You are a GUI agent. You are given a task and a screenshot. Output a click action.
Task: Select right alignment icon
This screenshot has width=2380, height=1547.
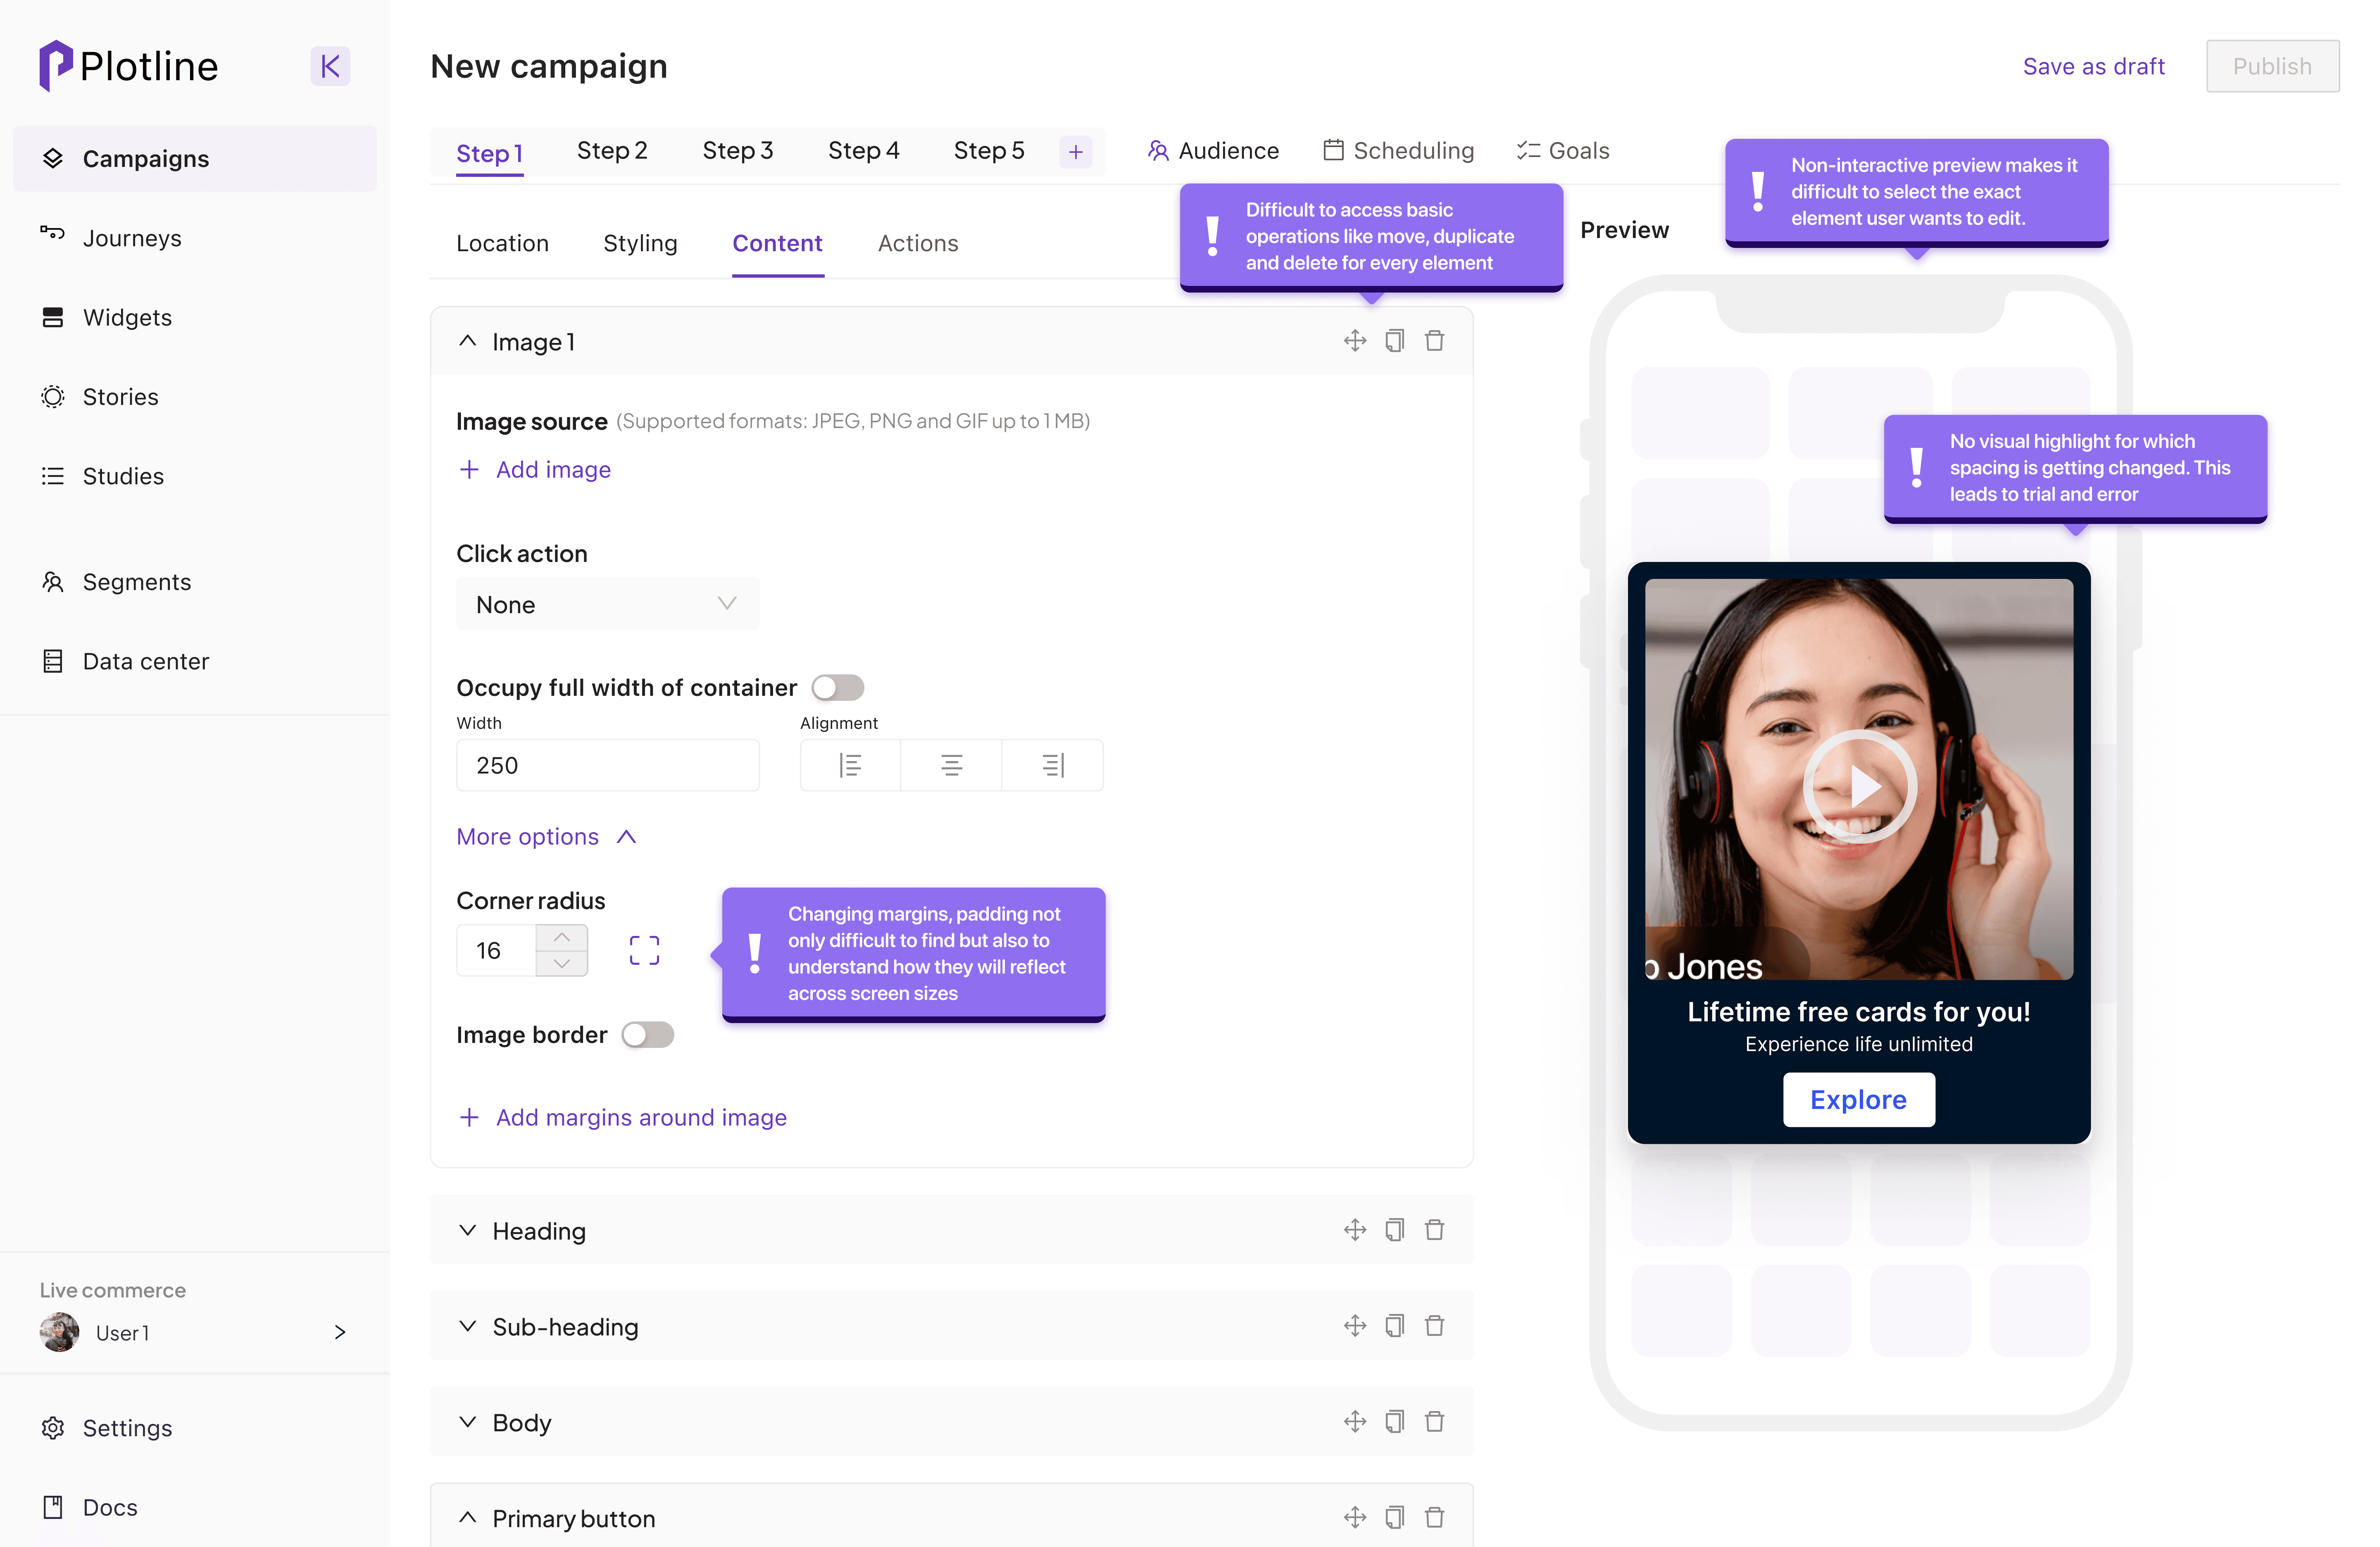[1052, 765]
